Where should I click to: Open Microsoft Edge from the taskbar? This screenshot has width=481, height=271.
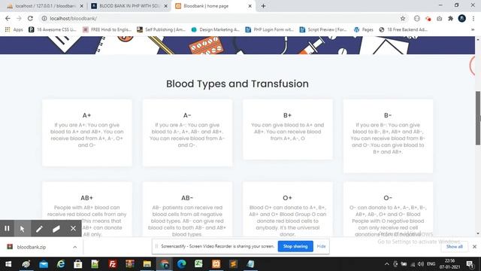point(182,264)
